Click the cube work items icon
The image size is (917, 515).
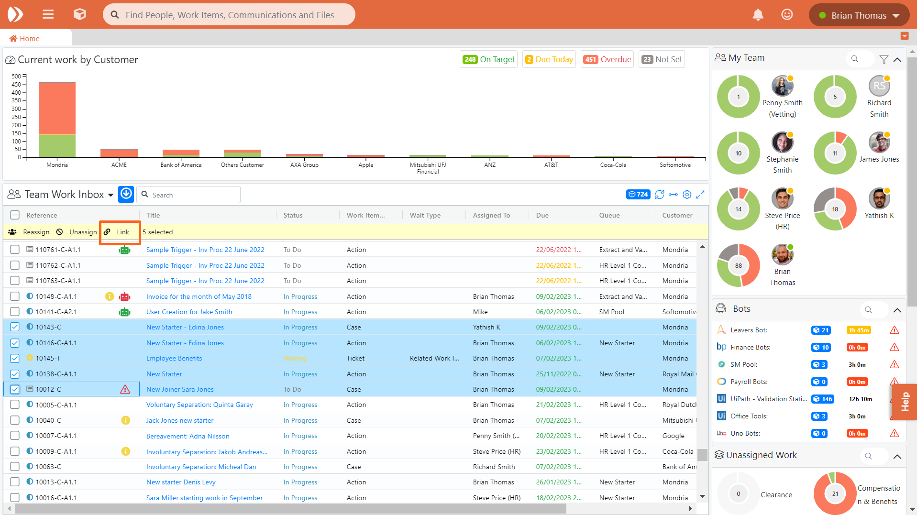coord(79,14)
